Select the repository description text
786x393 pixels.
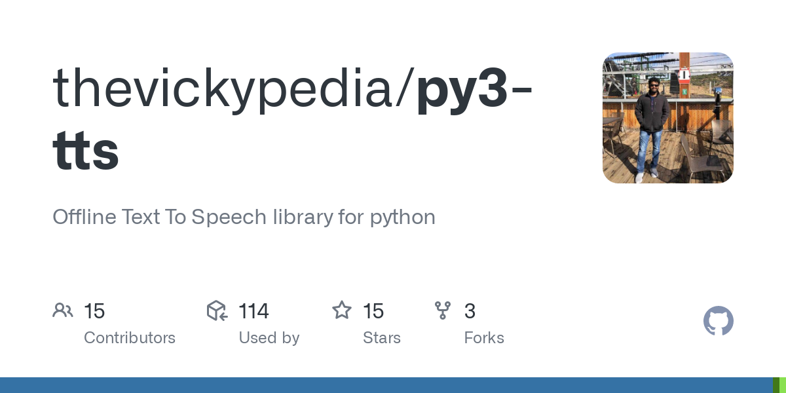click(x=244, y=217)
